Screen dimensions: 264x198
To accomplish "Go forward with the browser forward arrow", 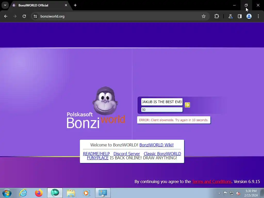I will [15, 16].
